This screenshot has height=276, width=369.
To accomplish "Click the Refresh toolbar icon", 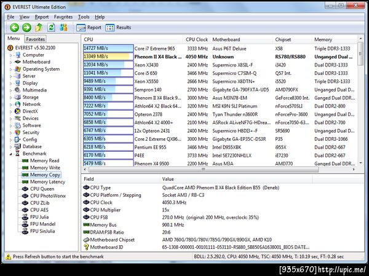I will [x=51, y=28].
